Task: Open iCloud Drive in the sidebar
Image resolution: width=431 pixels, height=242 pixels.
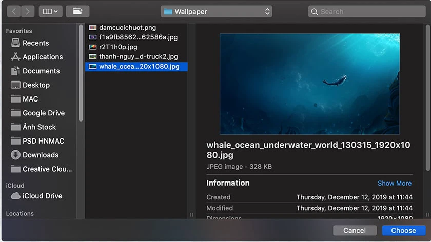Action: pyautogui.click(x=41, y=196)
